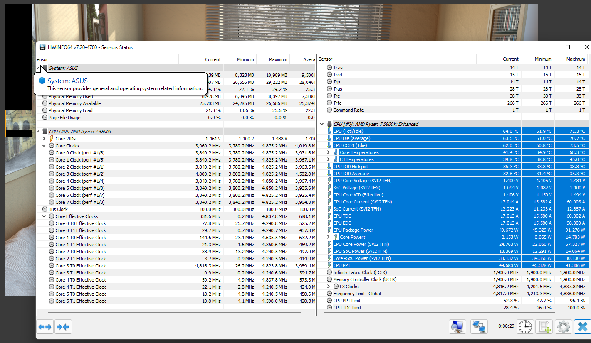Click circle icon of Page File Usage
Screen dimensions: 591x343
tap(45, 118)
